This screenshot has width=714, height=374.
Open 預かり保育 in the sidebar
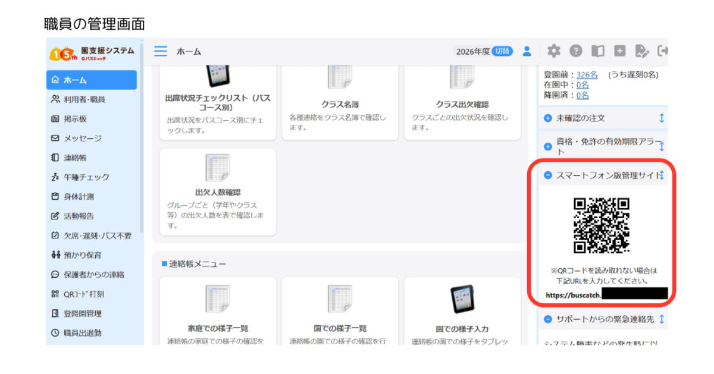(x=92, y=255)
